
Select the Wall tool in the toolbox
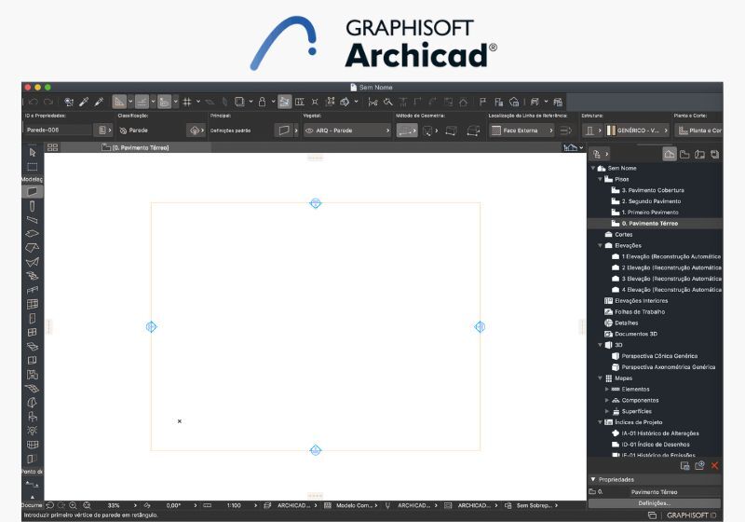tap(33, 192)
